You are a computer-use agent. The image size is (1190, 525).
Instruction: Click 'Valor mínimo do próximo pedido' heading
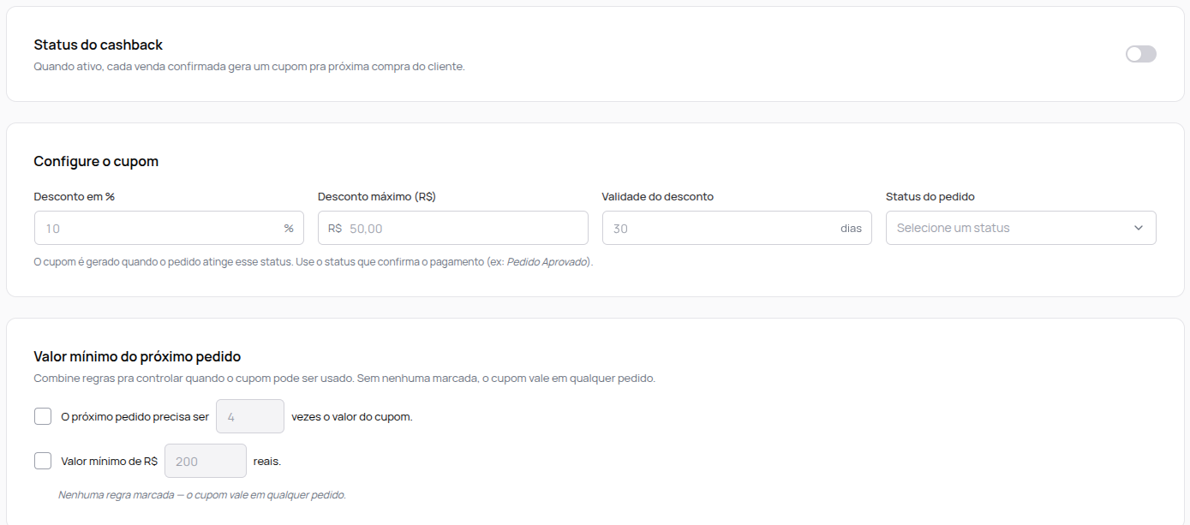[137, 356]
